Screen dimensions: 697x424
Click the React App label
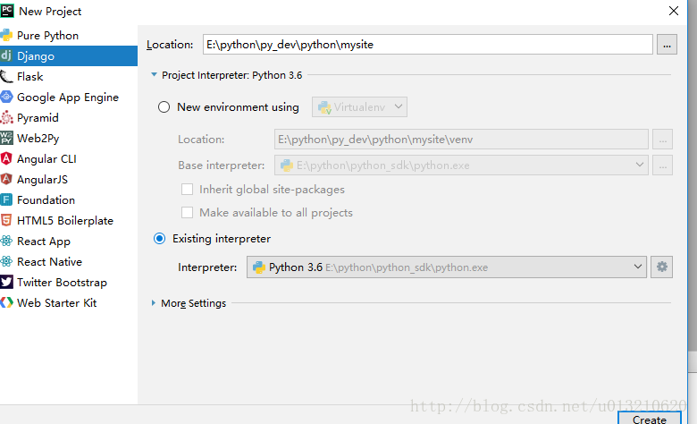point(44,242)
